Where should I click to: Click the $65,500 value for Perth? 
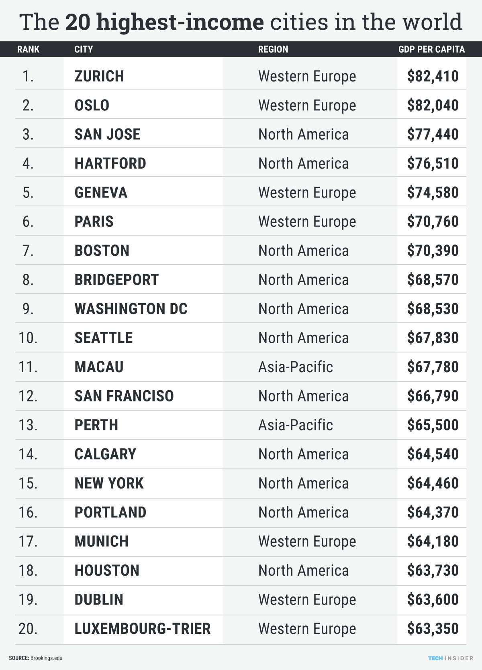pos(433,425)
